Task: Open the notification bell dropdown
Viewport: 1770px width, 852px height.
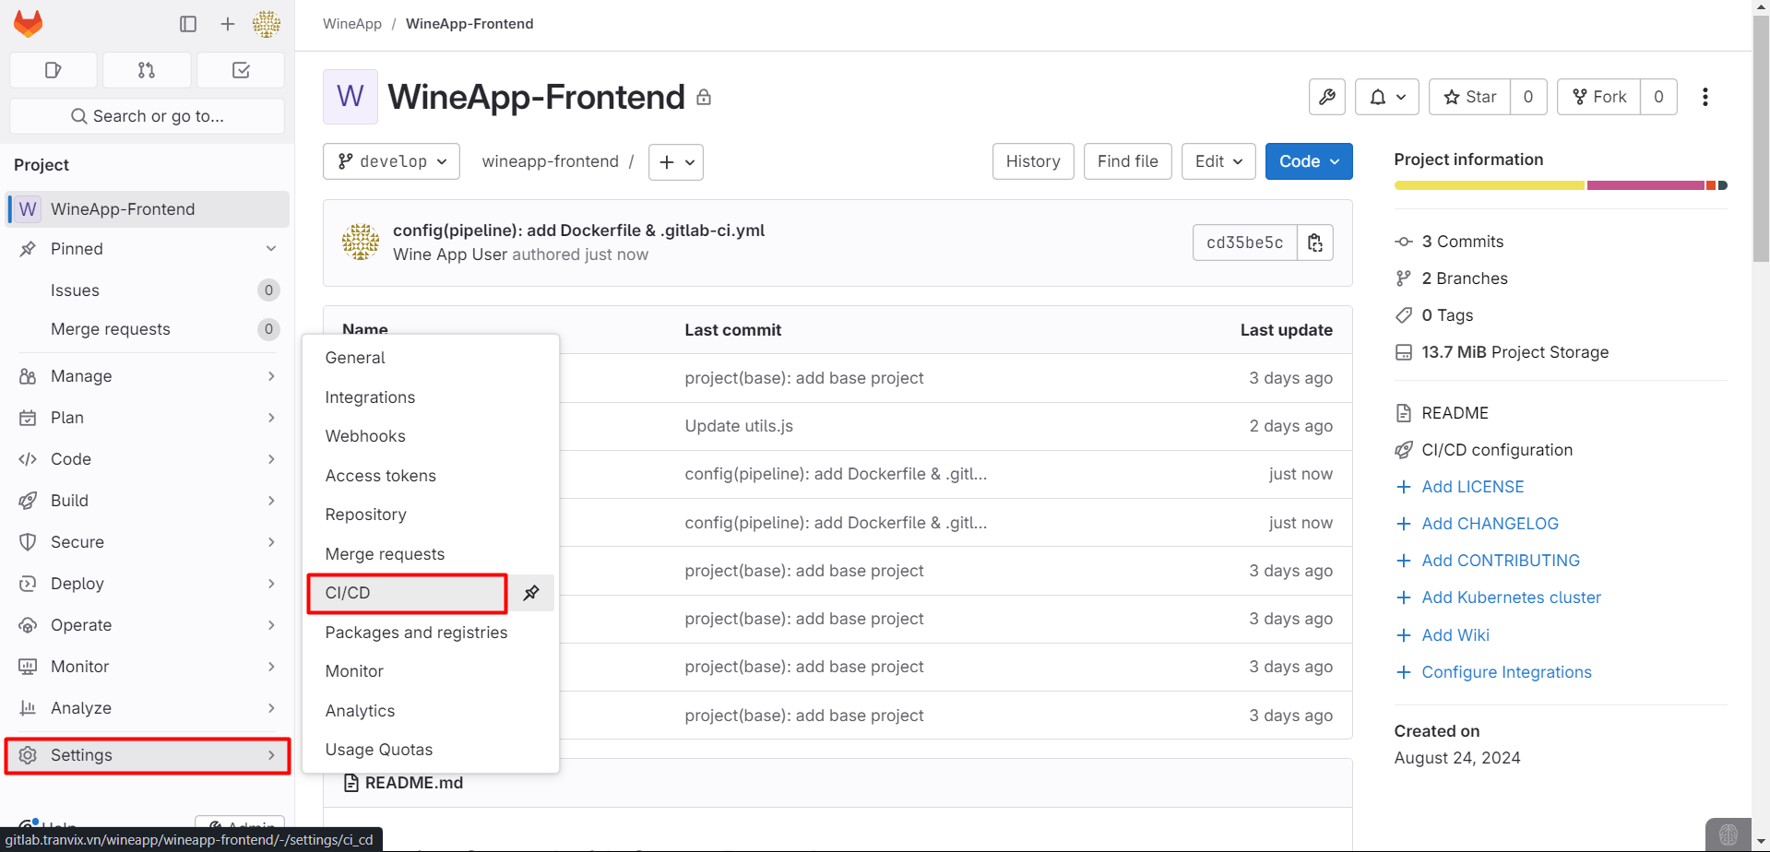Action: (1386, 97)
